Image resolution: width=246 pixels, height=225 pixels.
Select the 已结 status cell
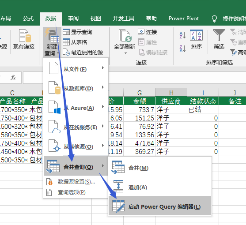click(x=203, y=109)
